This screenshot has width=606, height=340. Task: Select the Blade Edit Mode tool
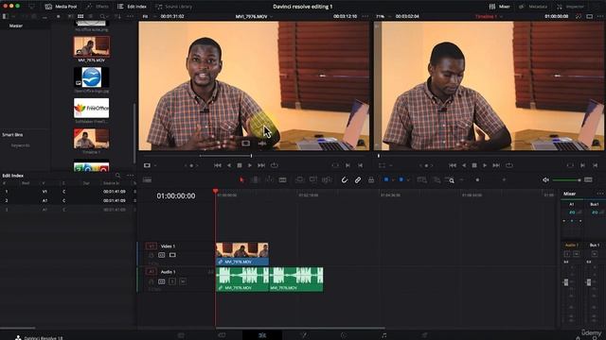(283, 180)
